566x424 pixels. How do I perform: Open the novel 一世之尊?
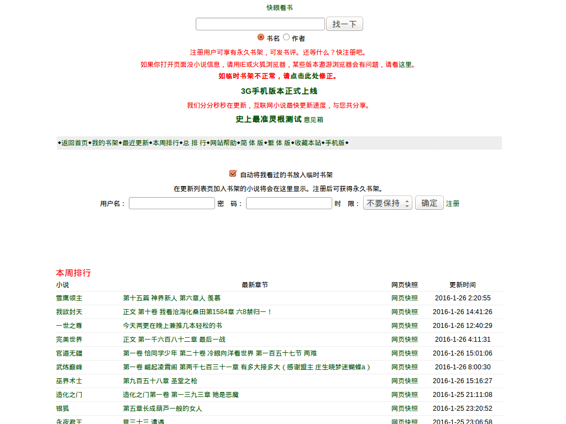pos(69,326)
